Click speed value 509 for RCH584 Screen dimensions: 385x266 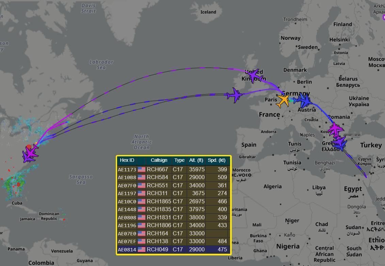click(222, 177)
